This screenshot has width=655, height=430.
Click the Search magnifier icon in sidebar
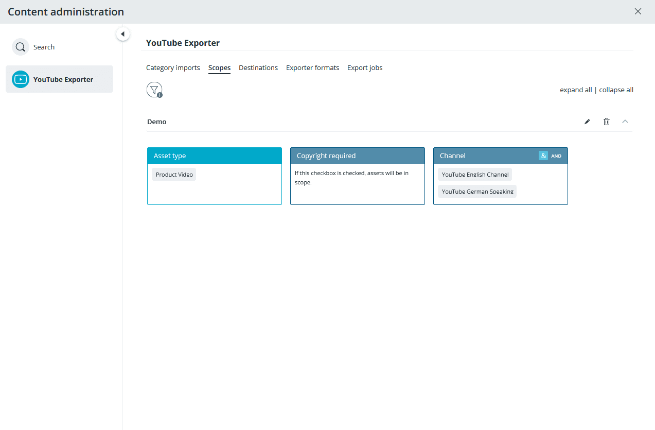(21, 47)
